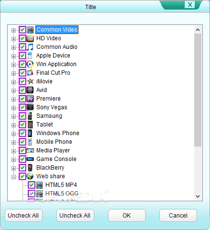Select the 'Windows Phone' label

(58, 133)
